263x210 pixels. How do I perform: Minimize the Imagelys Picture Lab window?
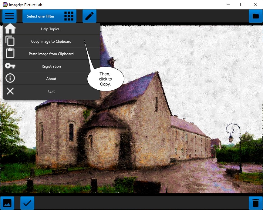click(228, 5)
